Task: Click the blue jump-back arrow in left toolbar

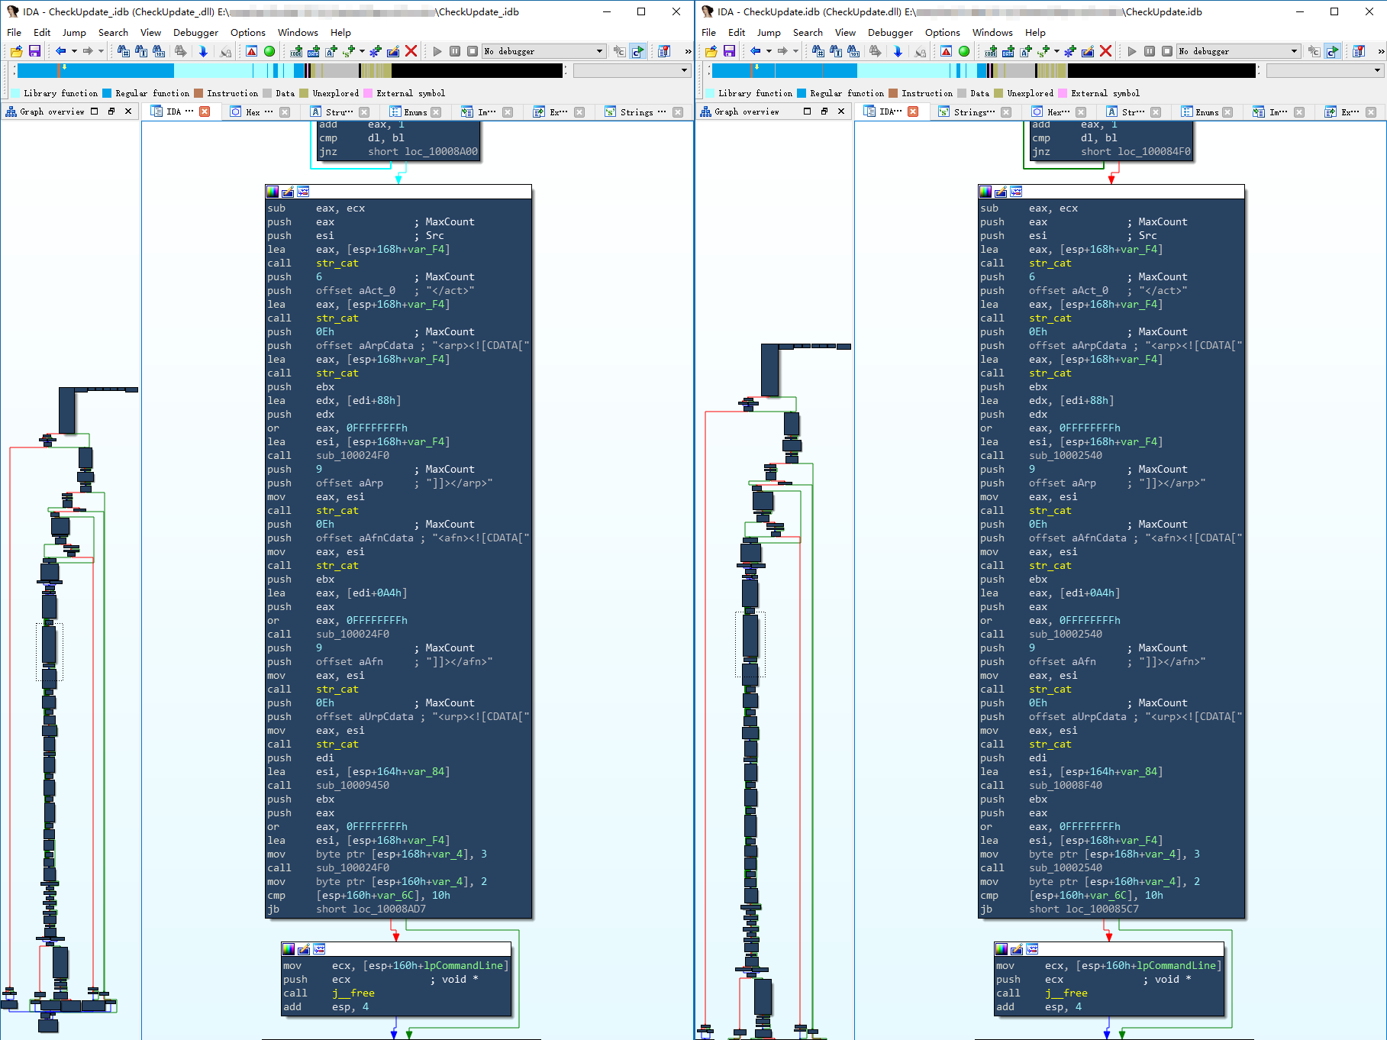Action: [60, 51]
